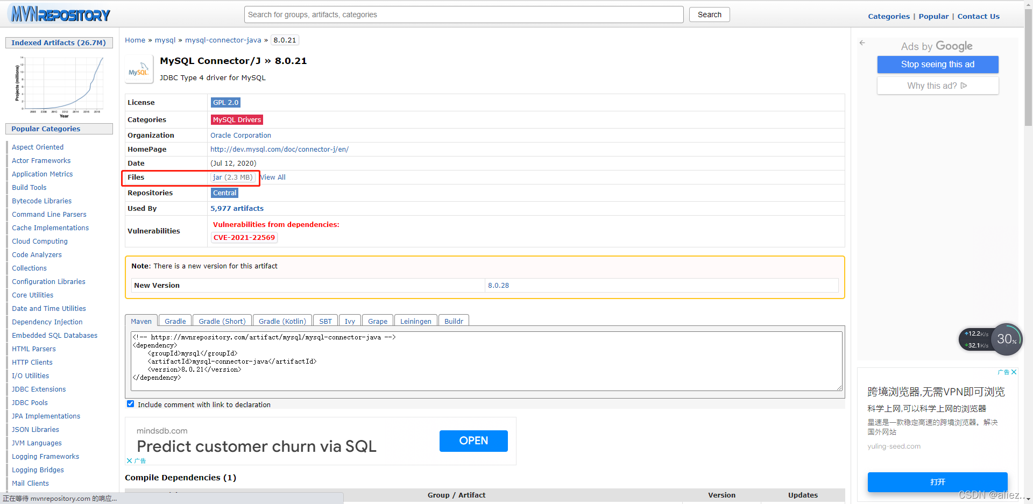1033x504 pixels.
Task: Open new version 8.0.28 link
Action: pos(498,285)
